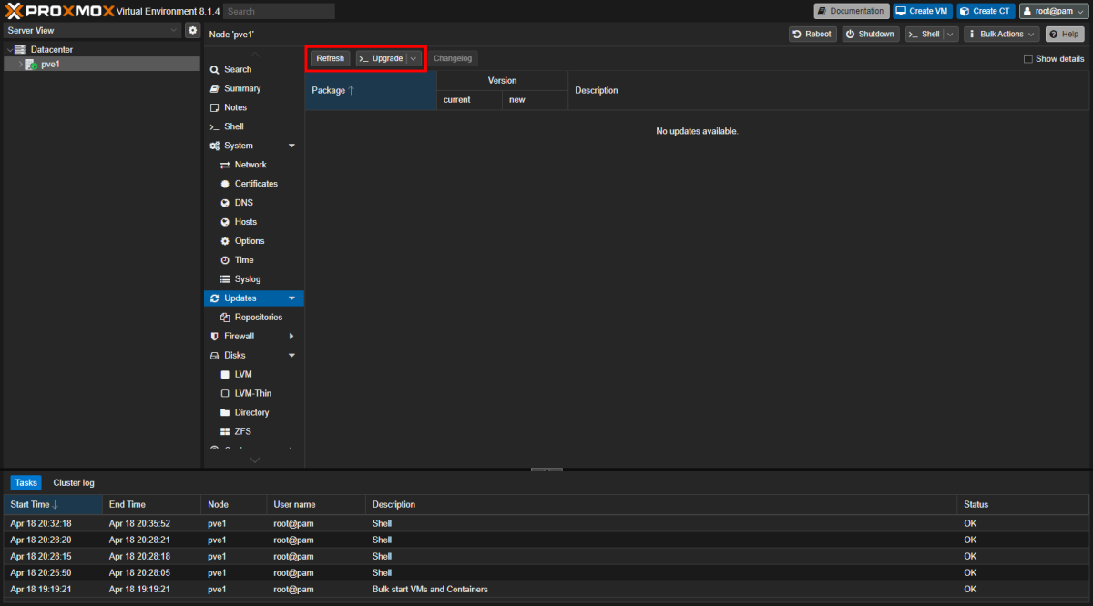Click the Refresh button
Image resolution: width=1093 pixels, height=606 pixels.
click(x=330, y=58)
